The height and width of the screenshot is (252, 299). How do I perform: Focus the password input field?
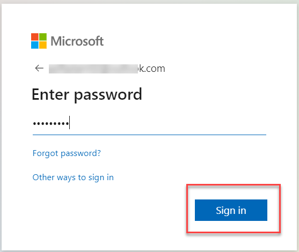tap(149, 123)
